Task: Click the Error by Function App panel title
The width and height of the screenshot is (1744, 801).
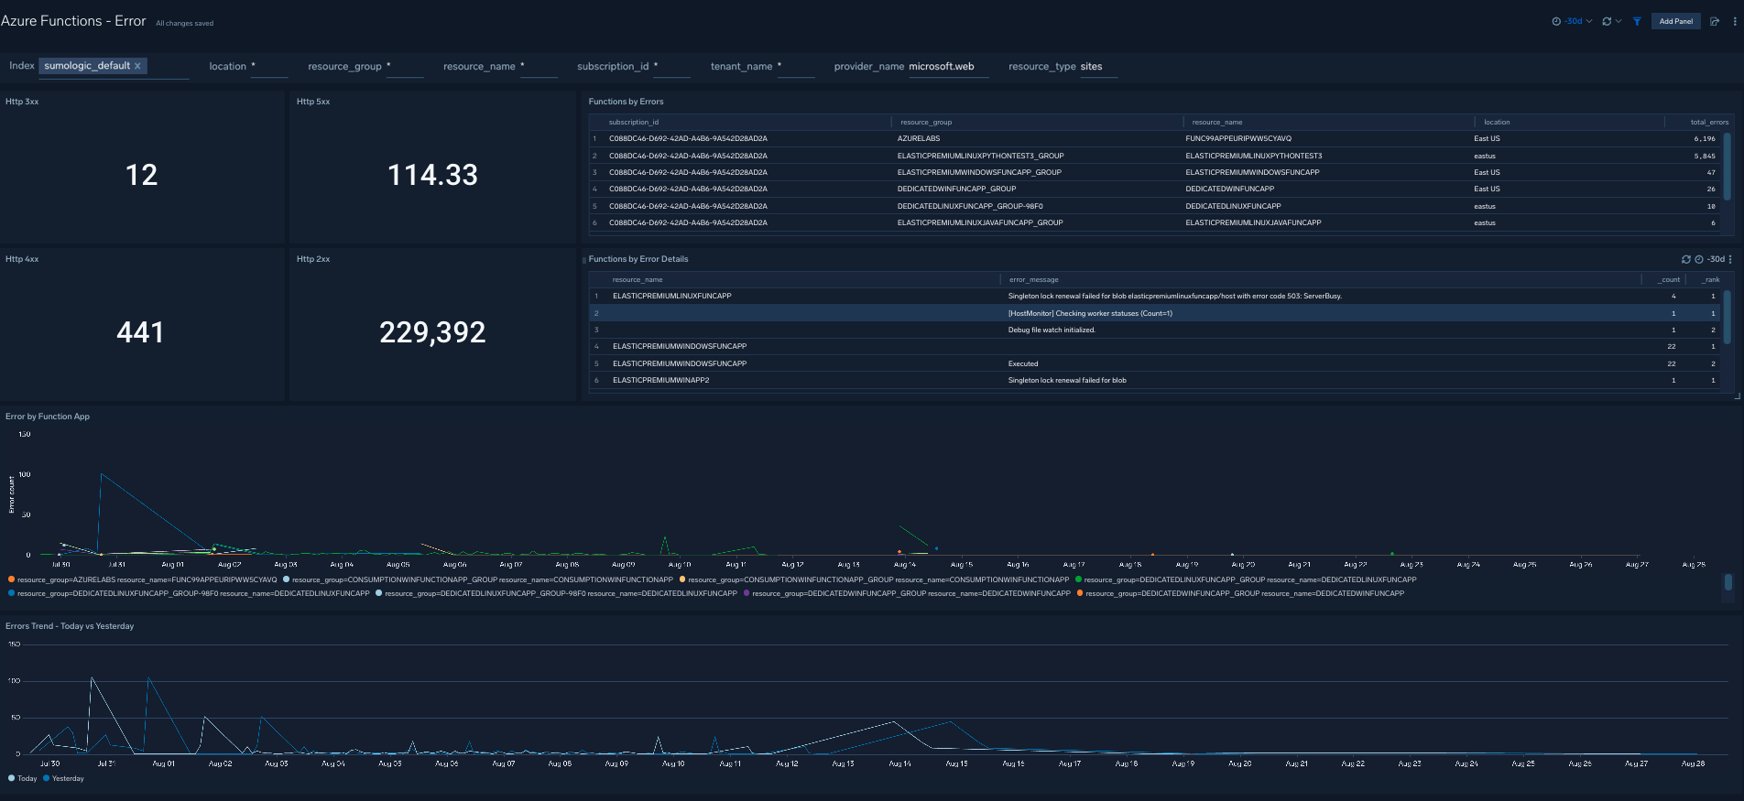Action: click(48, 417)
